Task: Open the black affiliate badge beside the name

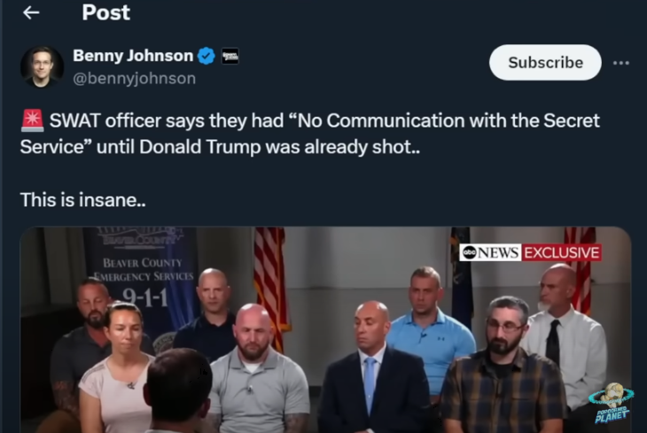Action: [230, 56]
